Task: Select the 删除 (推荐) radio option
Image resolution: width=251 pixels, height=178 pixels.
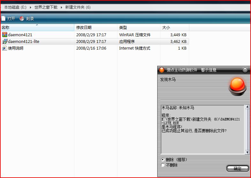Action: tap(163, 160)
